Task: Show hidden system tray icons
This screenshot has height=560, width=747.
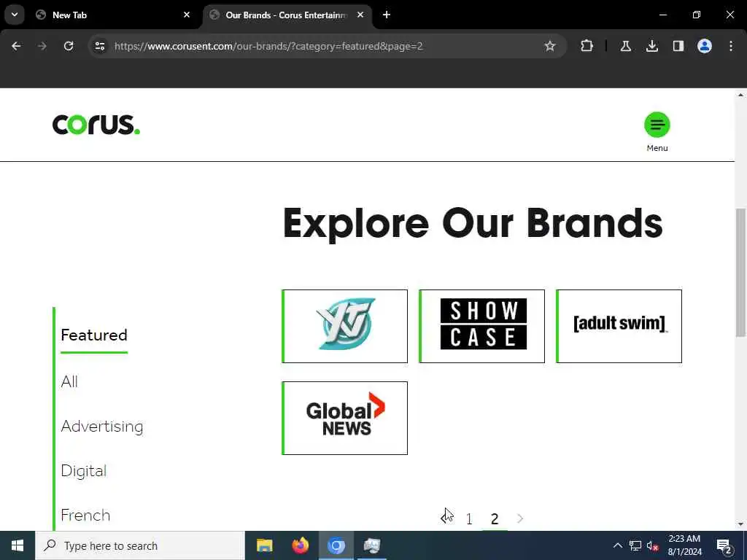Action: (617, 545)
